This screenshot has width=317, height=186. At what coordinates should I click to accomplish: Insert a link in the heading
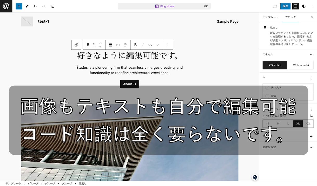(150, 45)
